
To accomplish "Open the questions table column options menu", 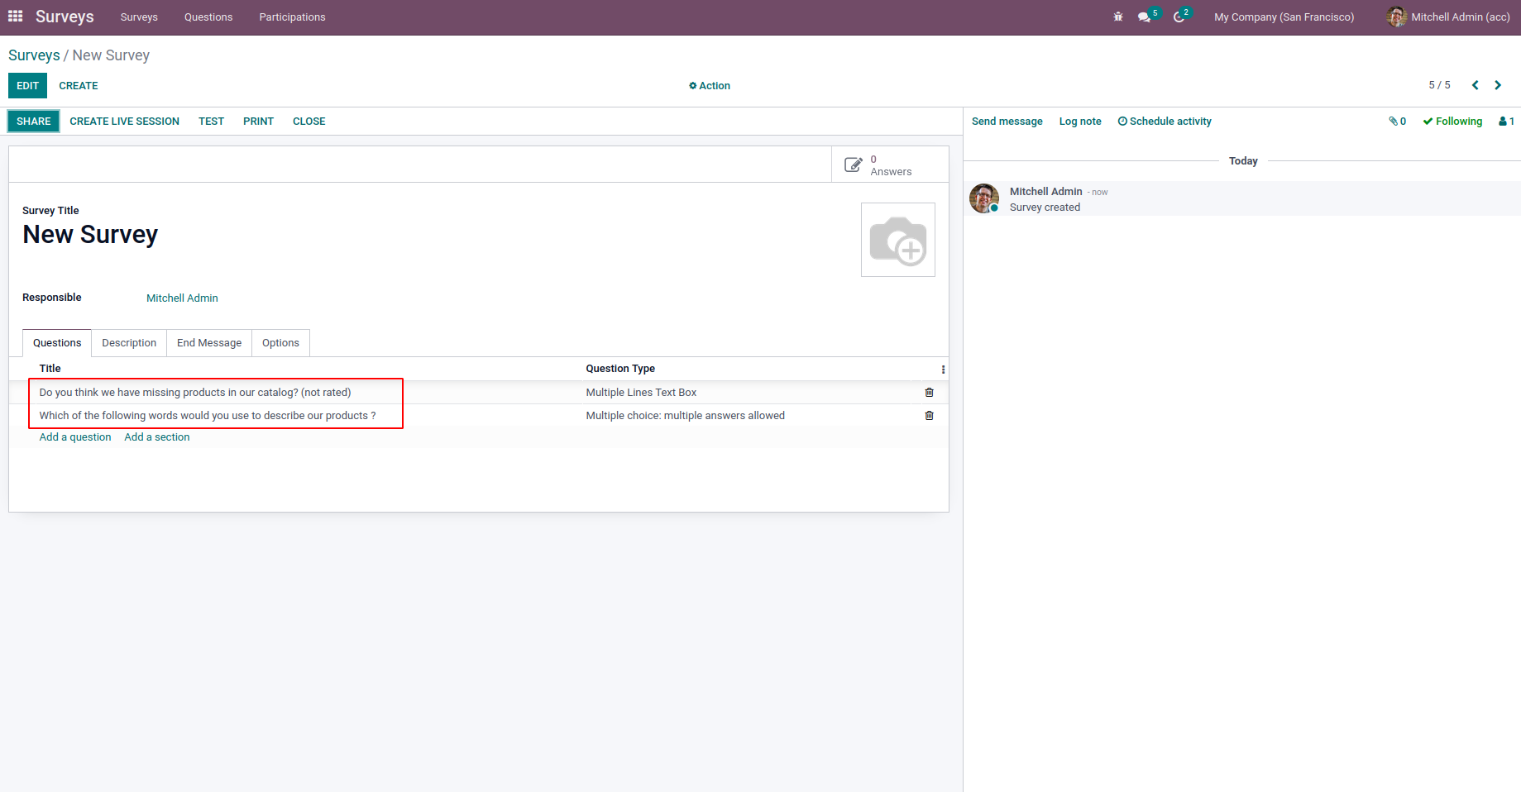I will click(x=943, y=370).
